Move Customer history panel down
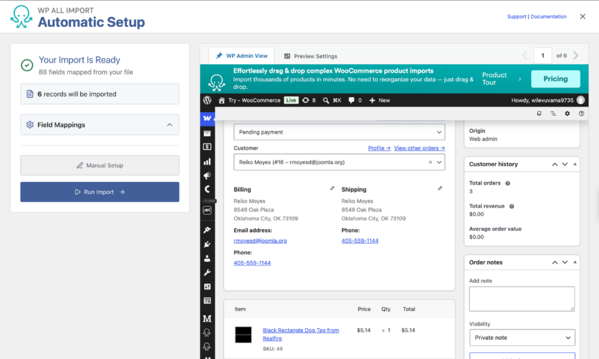Image resolution: width=599 pixels, height=359 pixels. pyautogui.click(x=564, y=164)
